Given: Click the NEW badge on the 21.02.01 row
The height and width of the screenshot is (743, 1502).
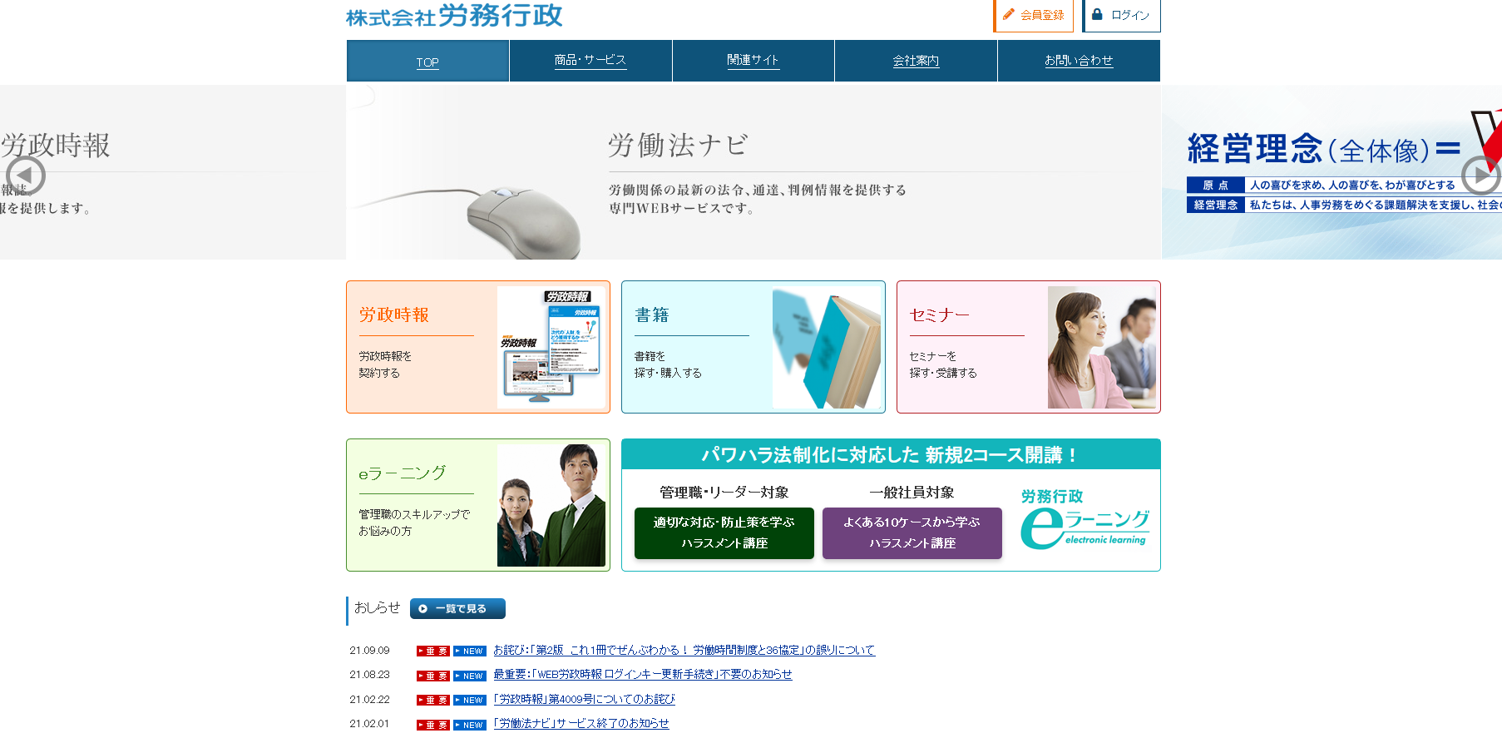Looking at the screenshot, I should point(470,725).
